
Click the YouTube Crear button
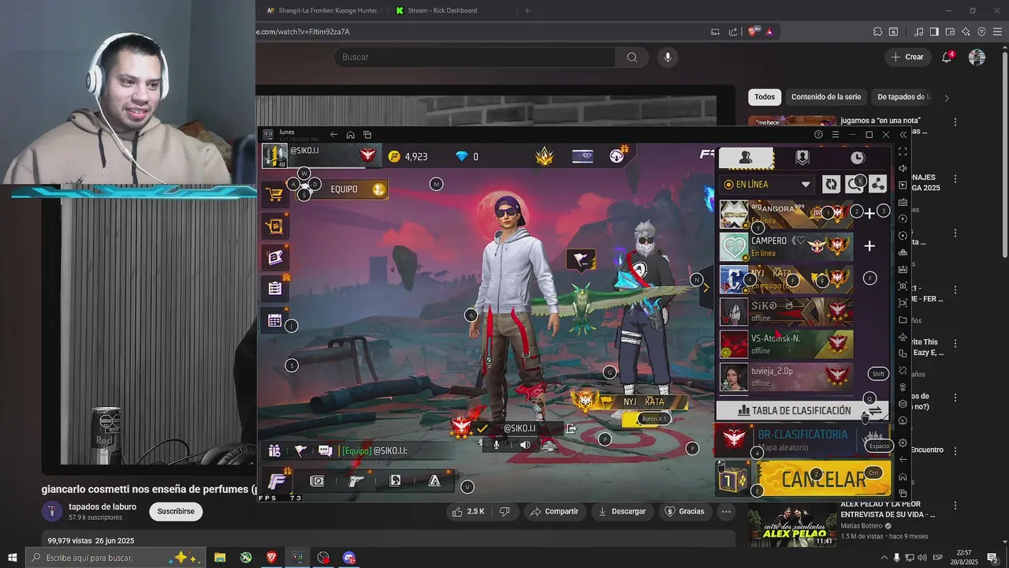907,57
